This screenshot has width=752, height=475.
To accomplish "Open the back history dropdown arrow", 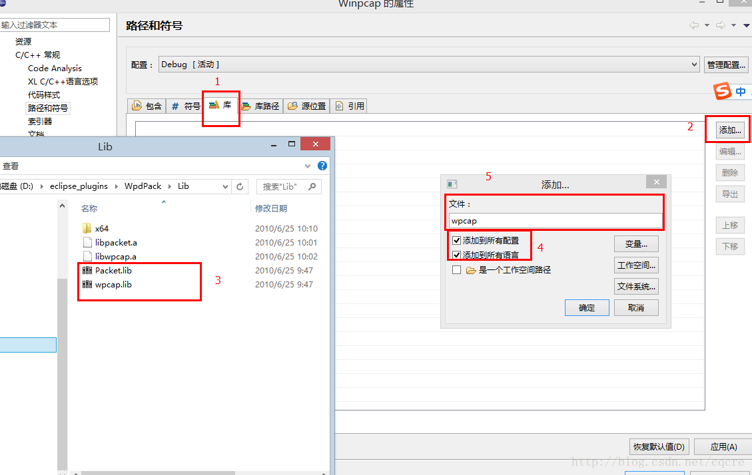I will (707, 25).
